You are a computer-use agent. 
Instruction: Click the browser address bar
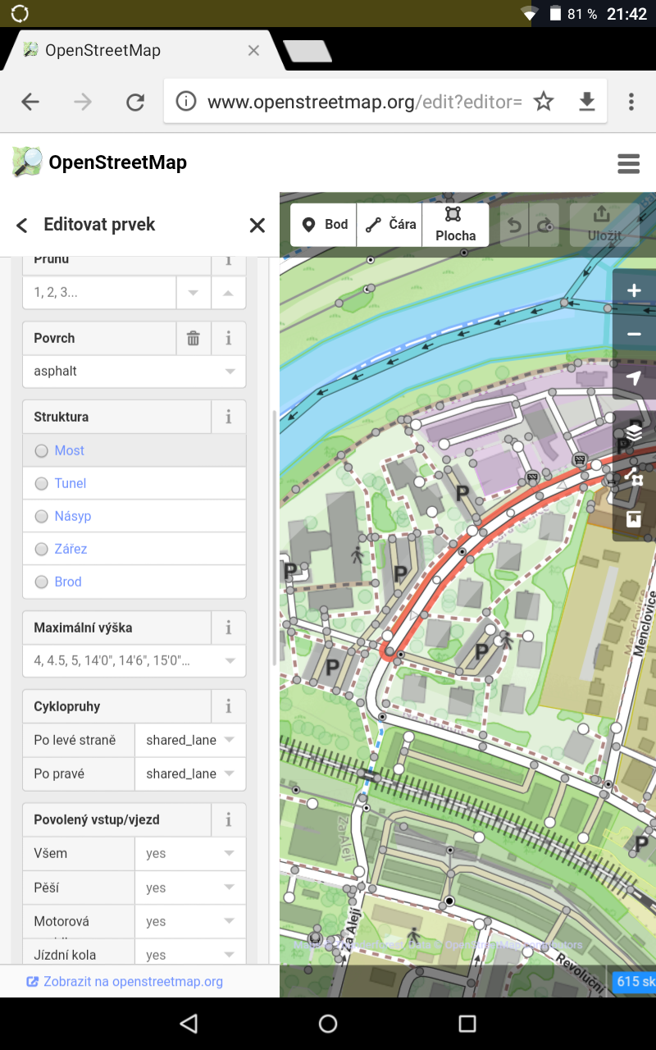(x=365, y=102)
